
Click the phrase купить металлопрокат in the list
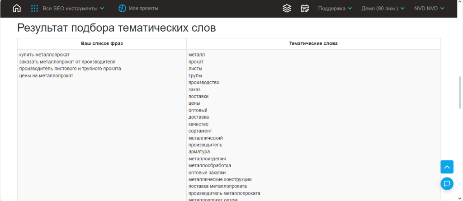[44, 55]
